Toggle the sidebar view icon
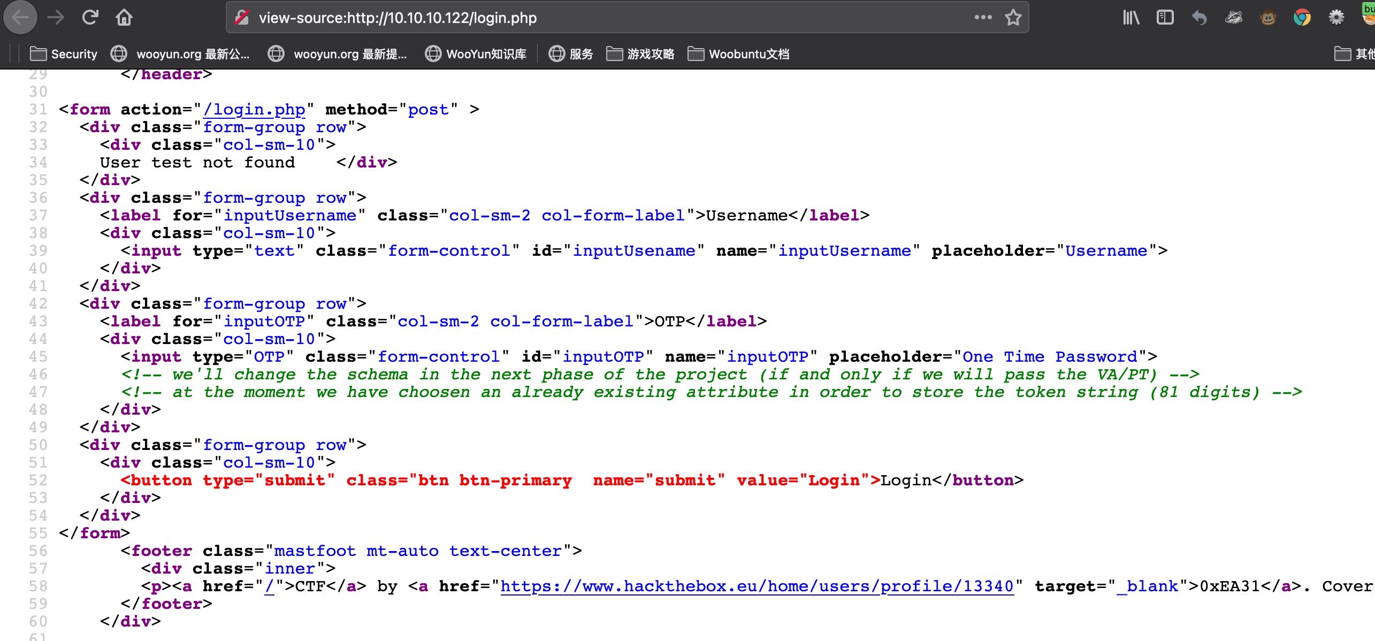The height and width of the screenshot is (641, 1375). click(1165, 18)
